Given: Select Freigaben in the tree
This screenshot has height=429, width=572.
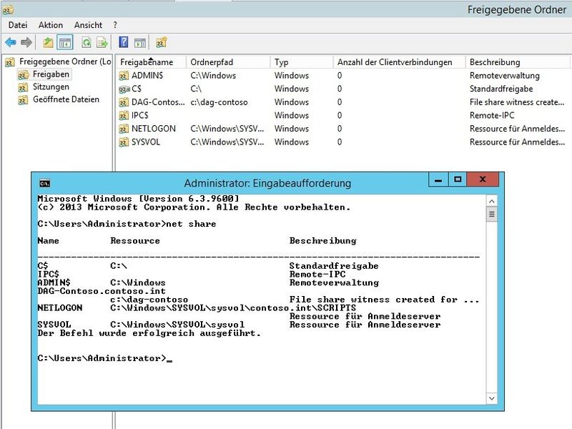Looking at the screenshot, I should (x=51, y=74).
